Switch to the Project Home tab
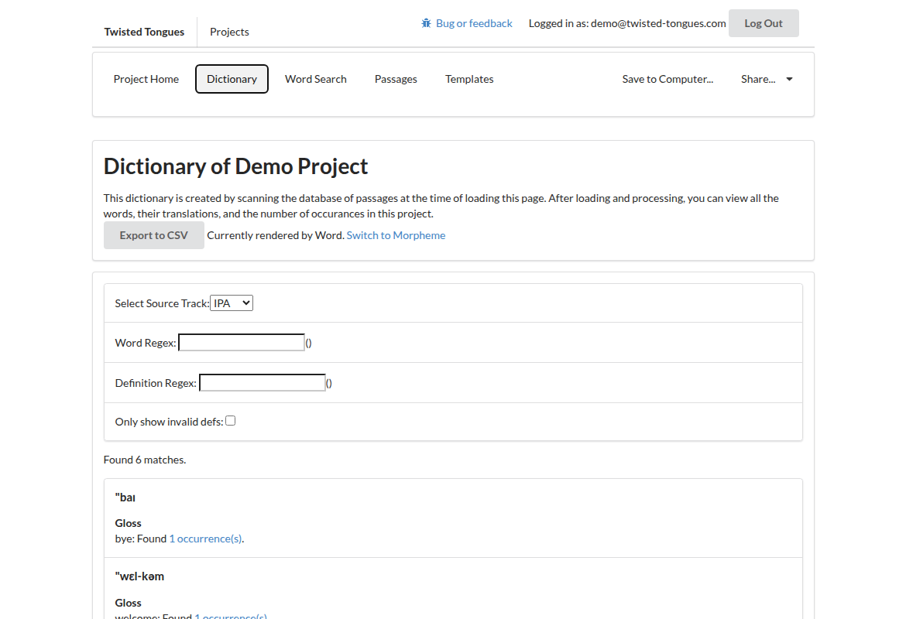 point(146,79)
